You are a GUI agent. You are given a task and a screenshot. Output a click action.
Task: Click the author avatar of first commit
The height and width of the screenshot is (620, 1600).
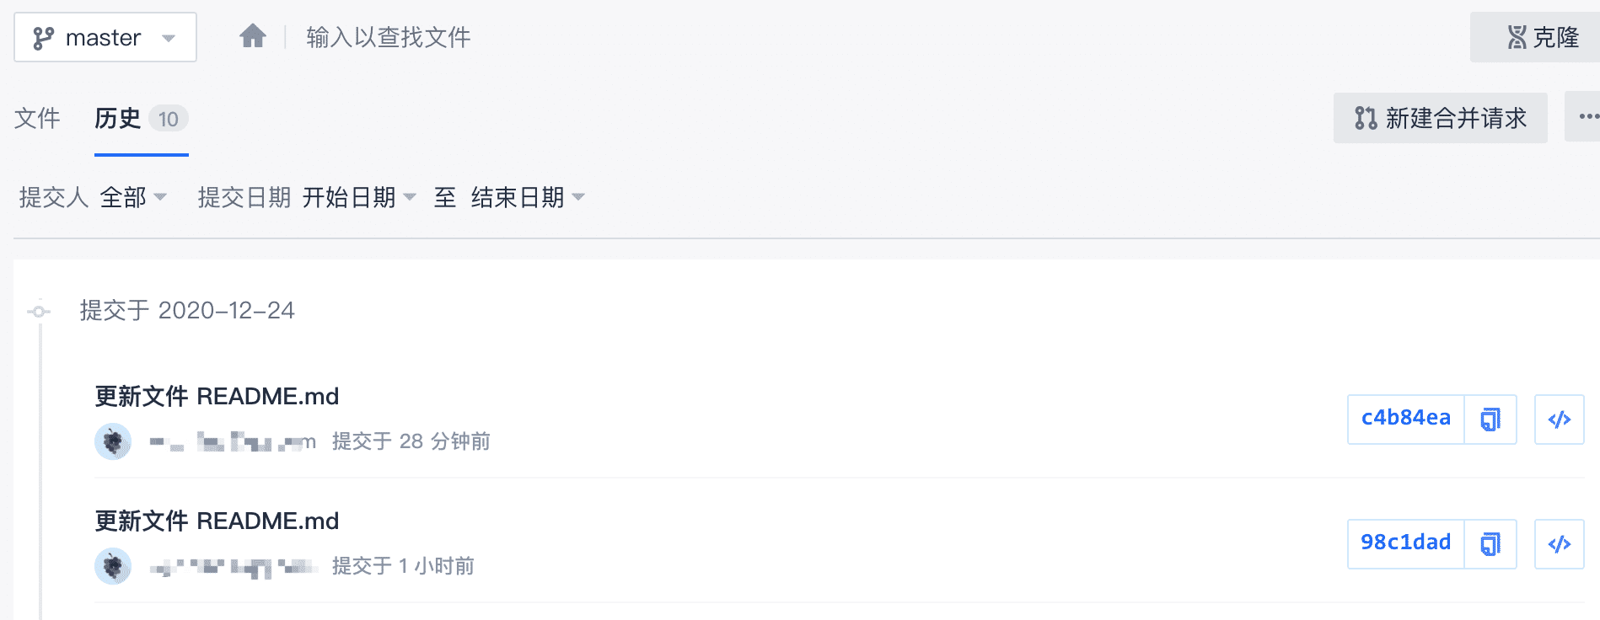coord(113,441)
